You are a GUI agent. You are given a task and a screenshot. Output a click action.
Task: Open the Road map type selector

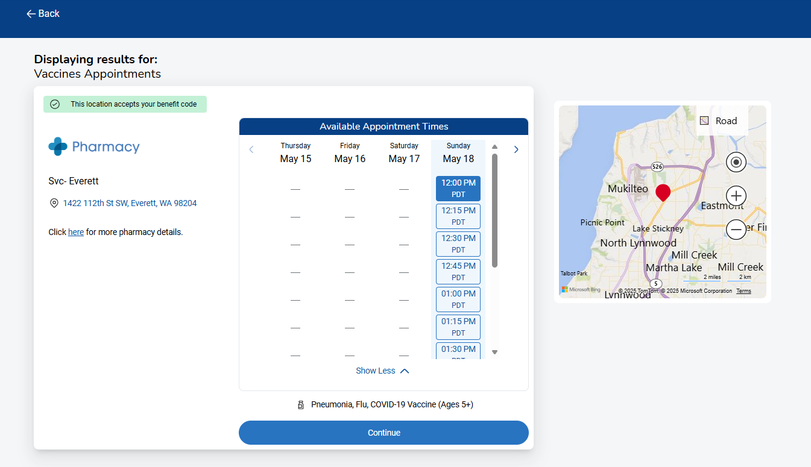pyautogui.click(x=722, y=121)
